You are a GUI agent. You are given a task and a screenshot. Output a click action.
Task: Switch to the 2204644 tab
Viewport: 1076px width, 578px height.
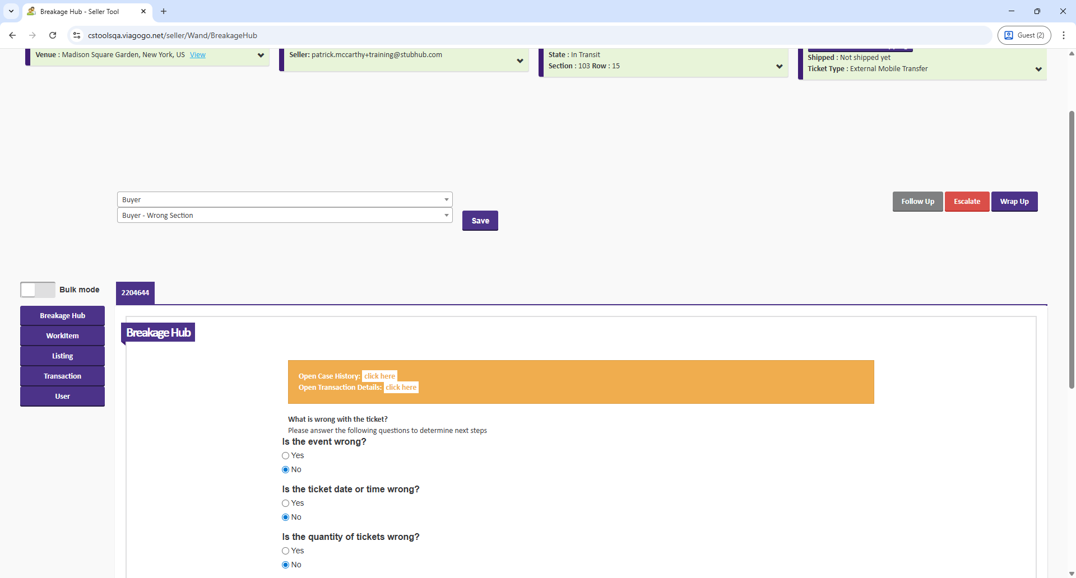coord(135,293)
